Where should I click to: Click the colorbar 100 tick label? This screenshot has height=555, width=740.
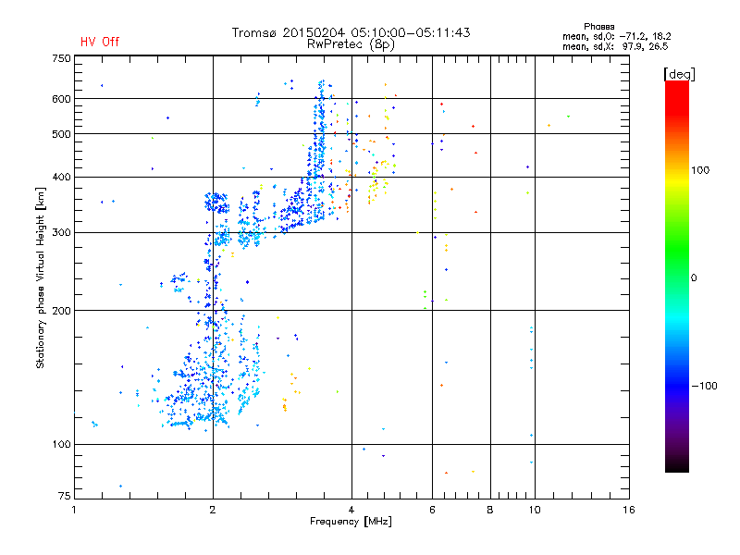(x=700, y=170)
